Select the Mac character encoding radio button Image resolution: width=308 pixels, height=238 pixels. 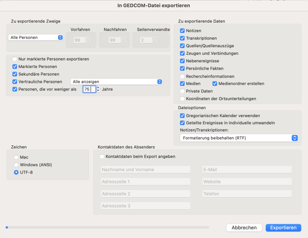(x=16, y=157)
